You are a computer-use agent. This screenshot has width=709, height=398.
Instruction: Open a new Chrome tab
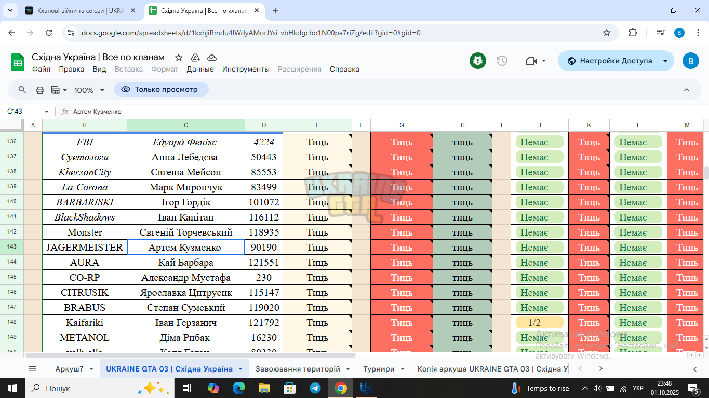[275, 10]
